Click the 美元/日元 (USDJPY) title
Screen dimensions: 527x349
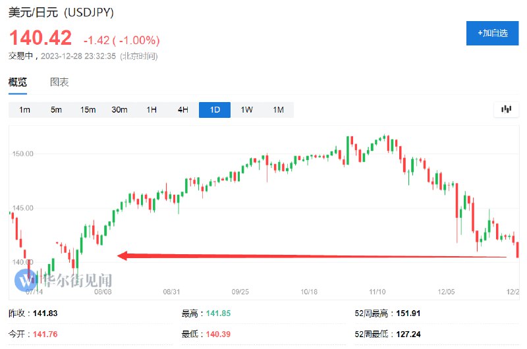coord(61,13)
